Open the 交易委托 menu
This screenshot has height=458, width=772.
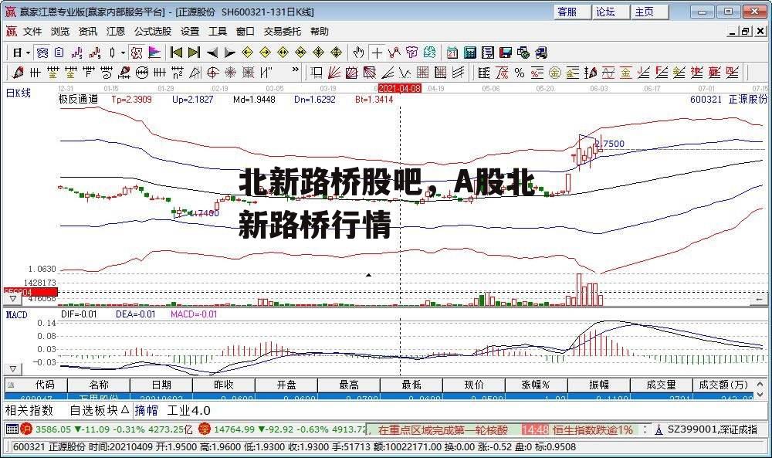pyautogui.click(x=282, y=32)
